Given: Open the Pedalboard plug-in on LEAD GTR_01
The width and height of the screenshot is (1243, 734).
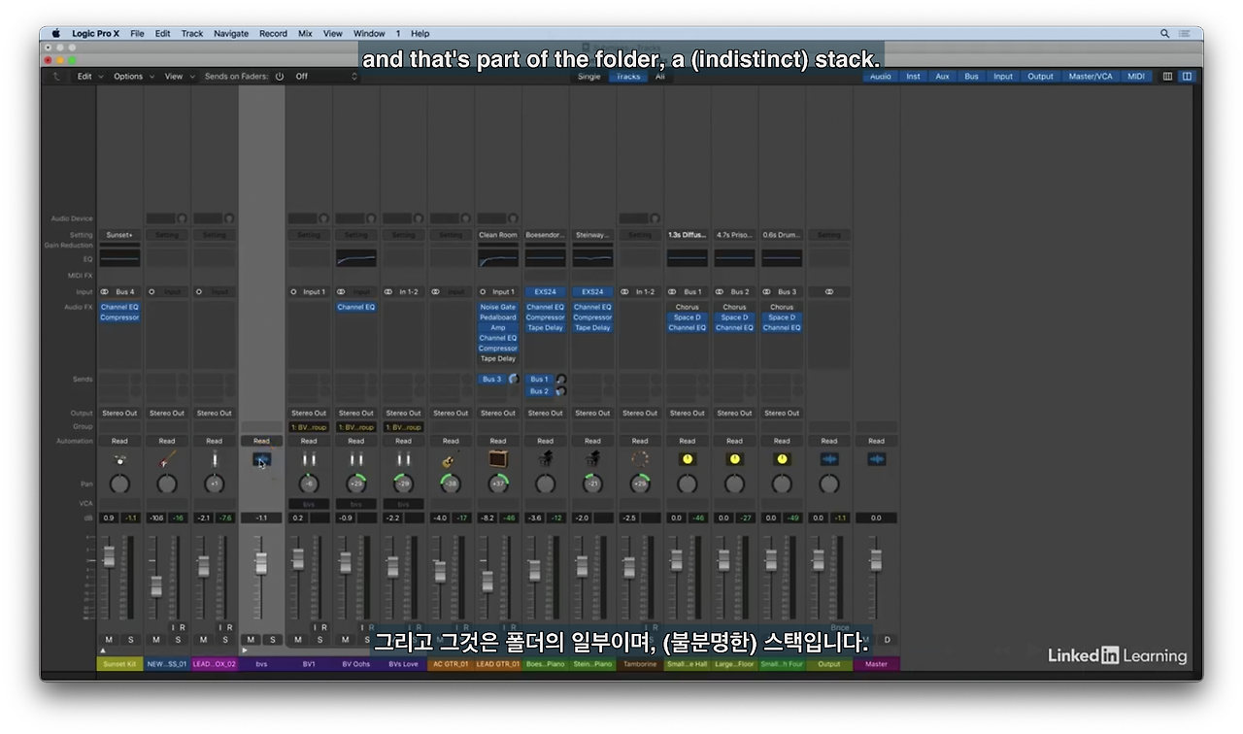Looking at the screenshot, I should point(498,317).
